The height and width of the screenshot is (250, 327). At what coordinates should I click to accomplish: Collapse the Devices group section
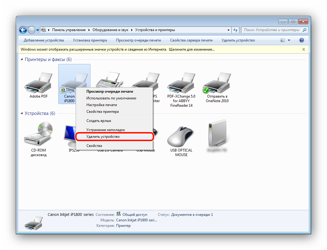pyautogui.click(x=22, y=113)
